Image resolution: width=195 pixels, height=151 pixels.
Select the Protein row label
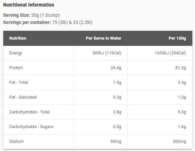16,68
